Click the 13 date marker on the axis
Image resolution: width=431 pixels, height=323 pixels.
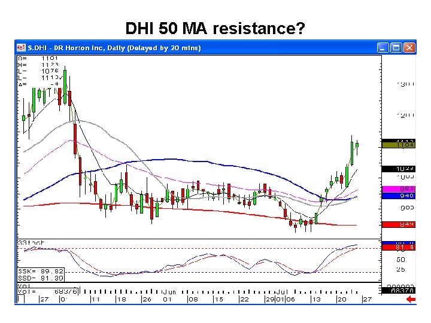316,300
